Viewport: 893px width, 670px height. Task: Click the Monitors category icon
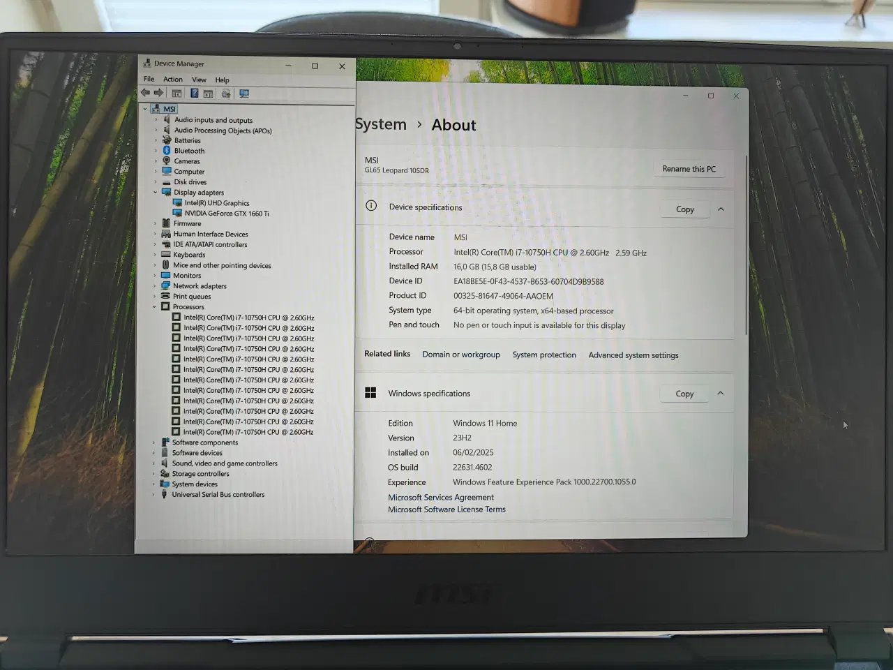click(x=165, y=275)
